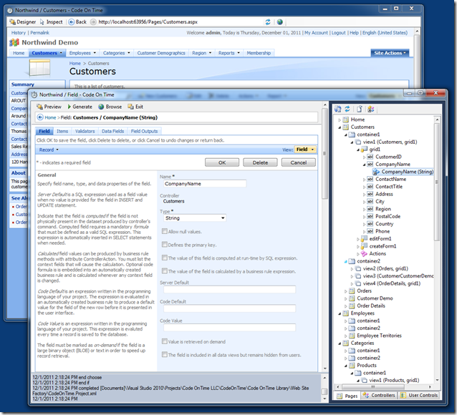
Task: Expand the Home node in tree
Action: pos(340,119)
